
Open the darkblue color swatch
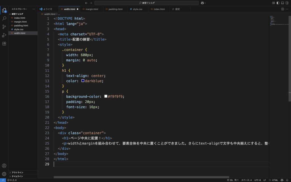click(x=83, y=80)
